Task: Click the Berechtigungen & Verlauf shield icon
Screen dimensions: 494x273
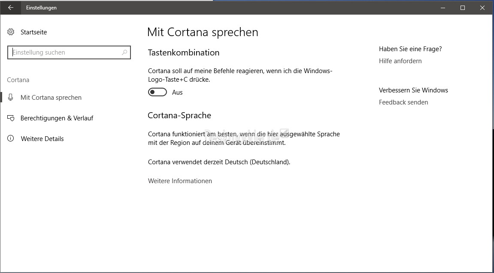Action: pos(11,118)
